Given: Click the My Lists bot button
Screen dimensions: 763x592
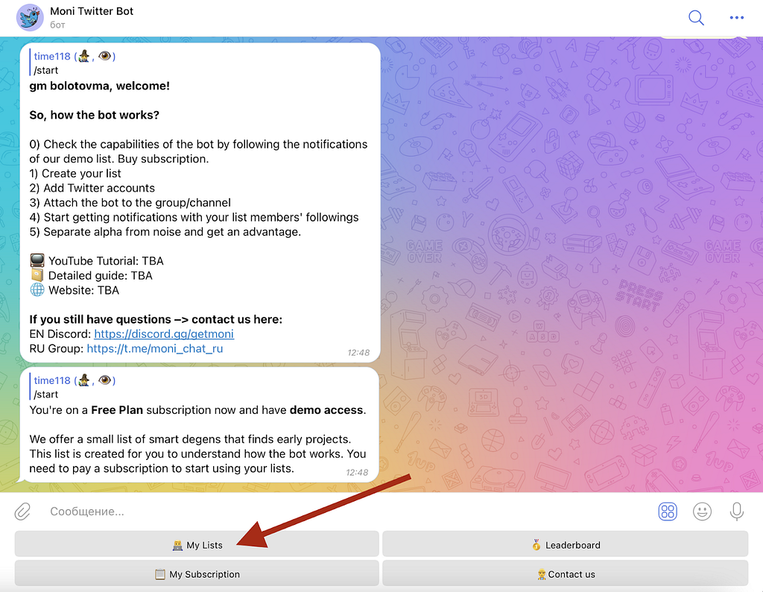Looking at the screenshot, I should click(x=197, y=544).
